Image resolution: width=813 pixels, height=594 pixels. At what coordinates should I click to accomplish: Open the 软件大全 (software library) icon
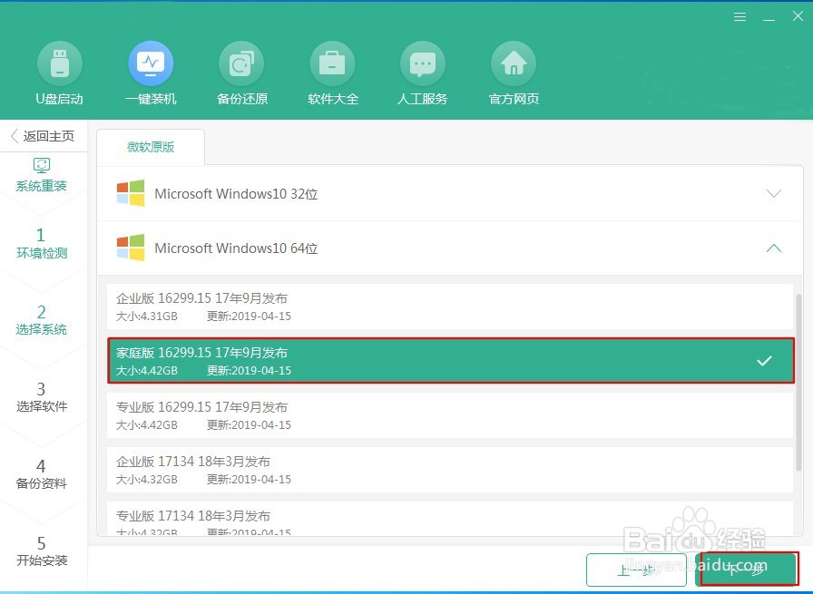click(x=332, y=73)
